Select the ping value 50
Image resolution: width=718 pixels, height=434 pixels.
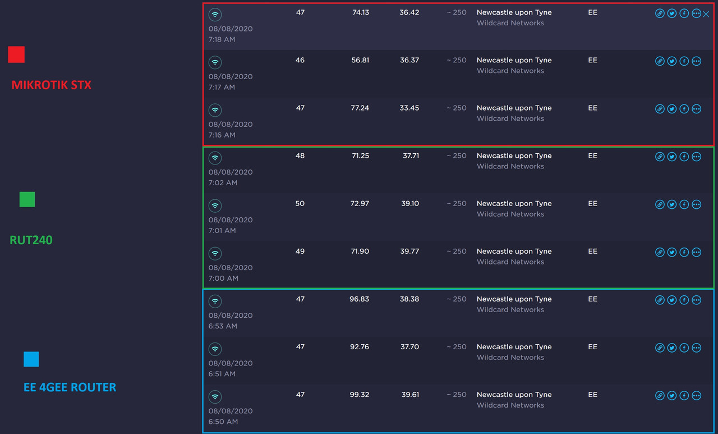300,204
